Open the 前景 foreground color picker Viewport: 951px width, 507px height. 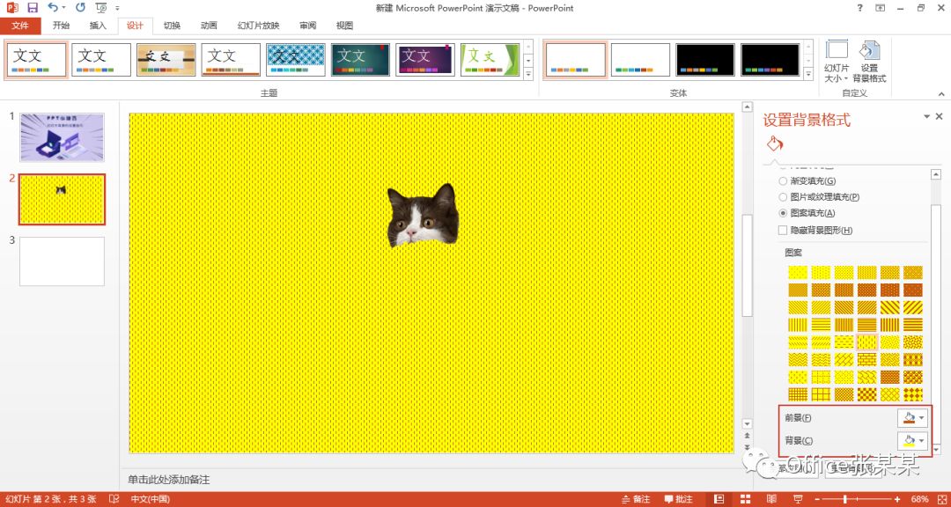click(x=913, y=418)
